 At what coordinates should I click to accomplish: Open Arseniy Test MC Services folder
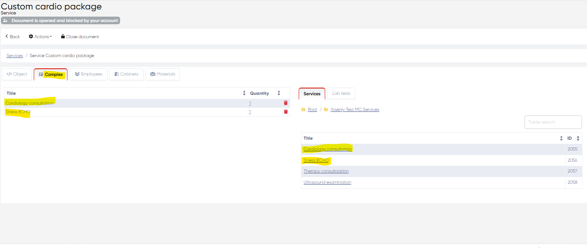point(354,110)
